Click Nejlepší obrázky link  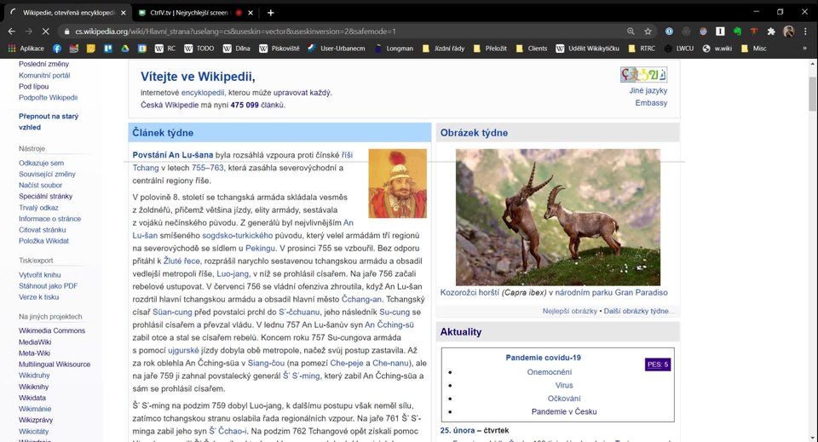pyautogui.click(x=570, y=311)
